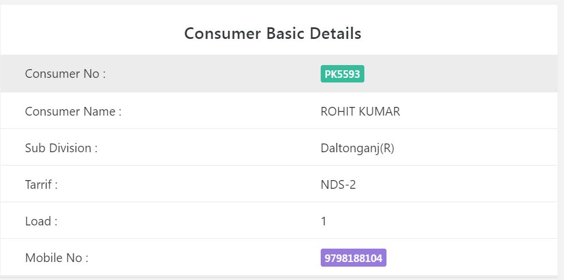Select the Consumer Basic Details heading
The image size is (564, 280).
click(x=272, y=33)
